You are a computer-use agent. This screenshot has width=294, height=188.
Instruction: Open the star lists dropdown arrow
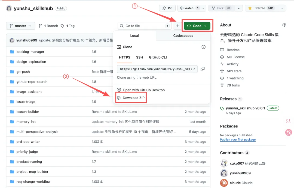282,8
